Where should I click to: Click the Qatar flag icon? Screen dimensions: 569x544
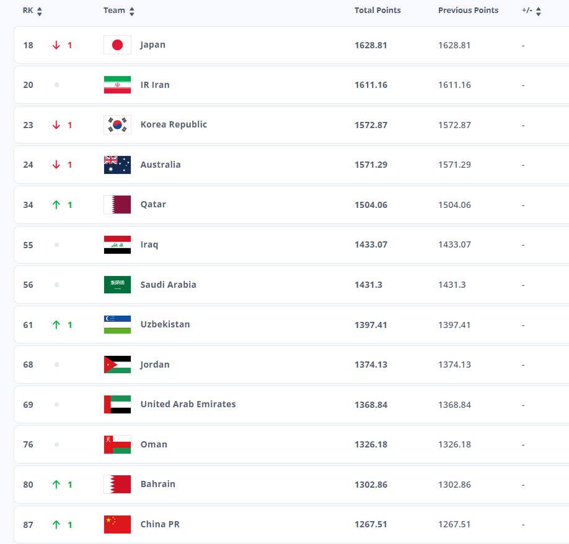(x=117, y=205)
